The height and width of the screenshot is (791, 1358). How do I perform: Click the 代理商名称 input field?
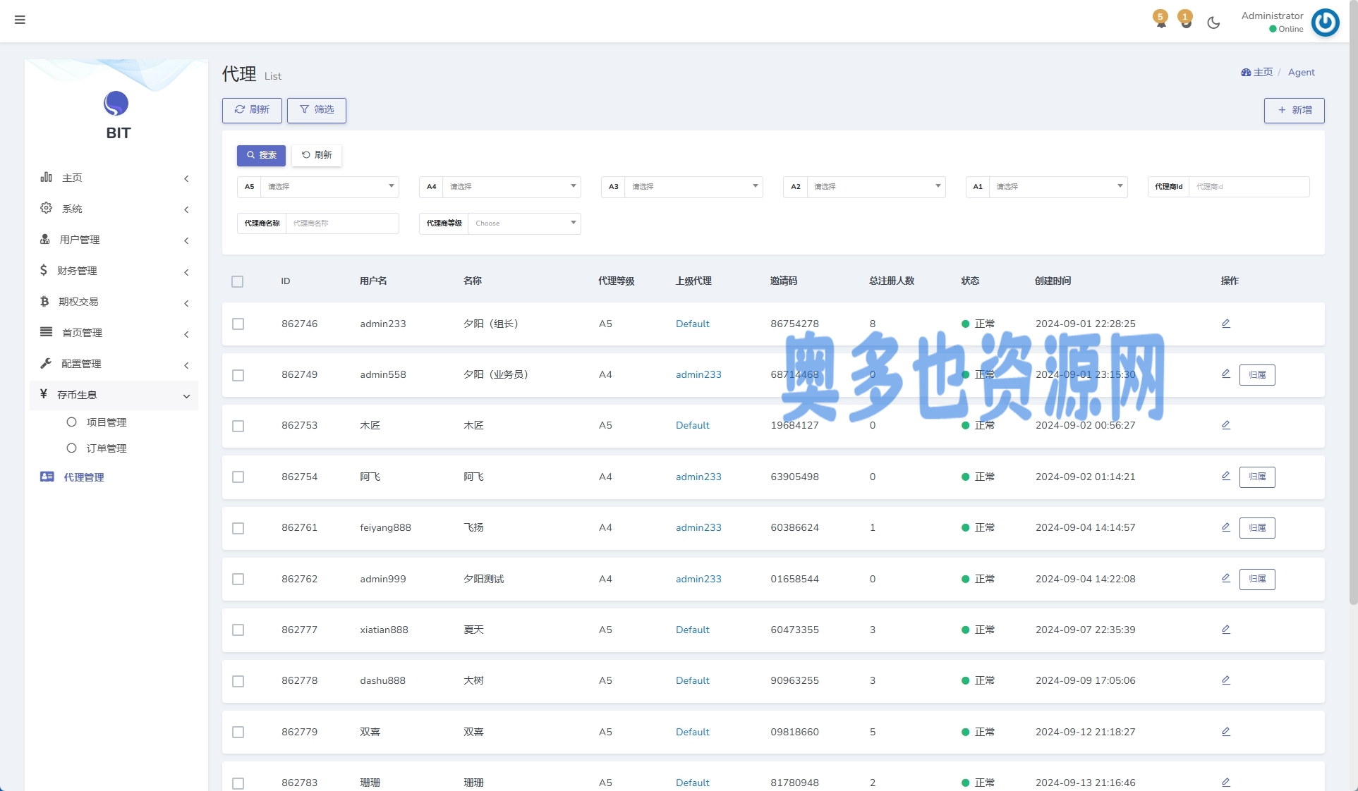341,223
